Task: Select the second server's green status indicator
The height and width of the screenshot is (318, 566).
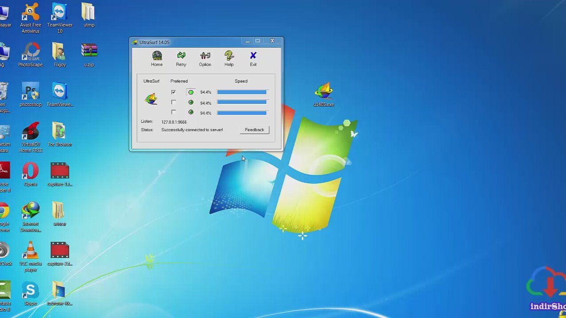Action: tap(191, 102)
